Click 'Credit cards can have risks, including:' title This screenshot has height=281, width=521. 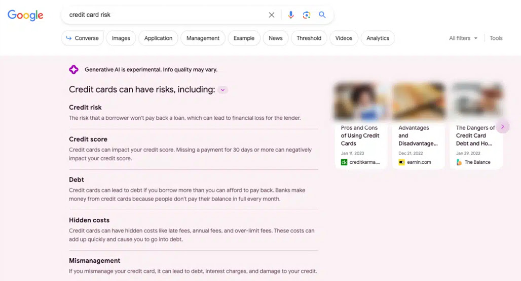coord(142,89)
